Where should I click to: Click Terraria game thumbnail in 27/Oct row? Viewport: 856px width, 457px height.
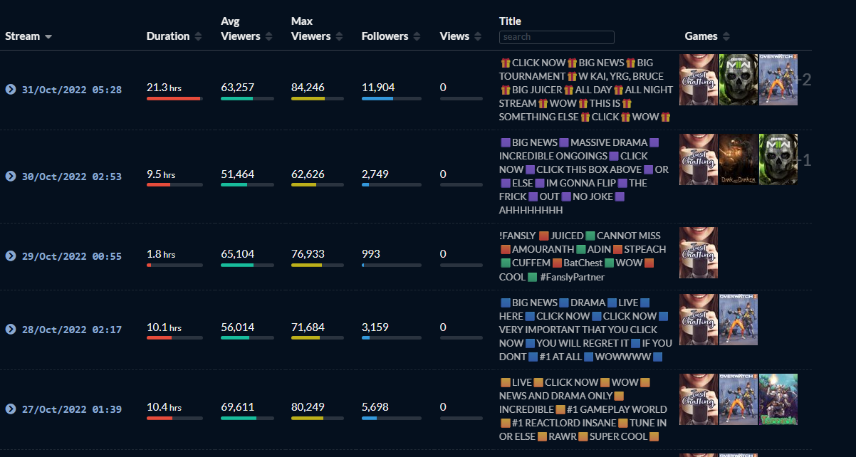coord(778,399)
